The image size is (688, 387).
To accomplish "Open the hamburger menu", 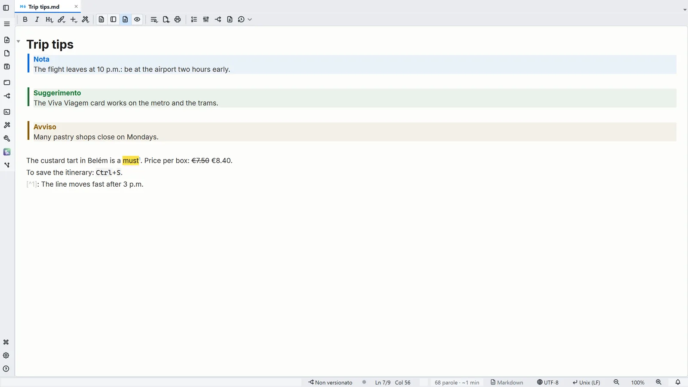I will click(7, 24).
